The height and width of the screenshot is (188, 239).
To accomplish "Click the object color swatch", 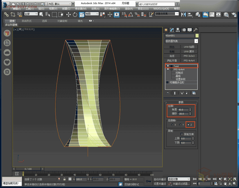I will click(197, 36).
